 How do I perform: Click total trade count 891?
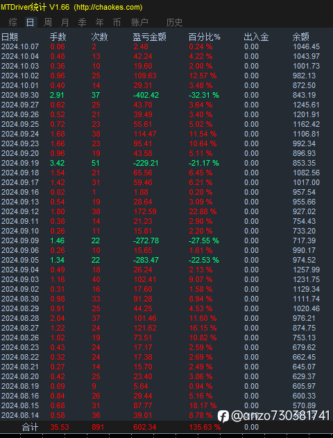(x=98, y=427)
